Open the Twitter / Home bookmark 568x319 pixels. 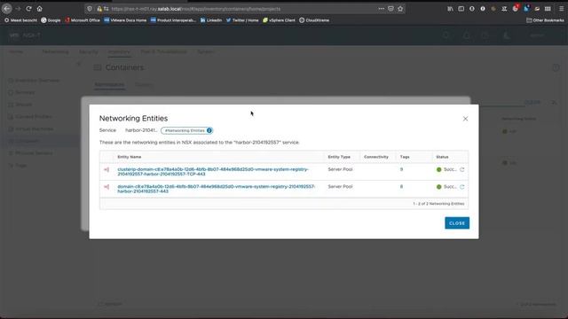242,20
